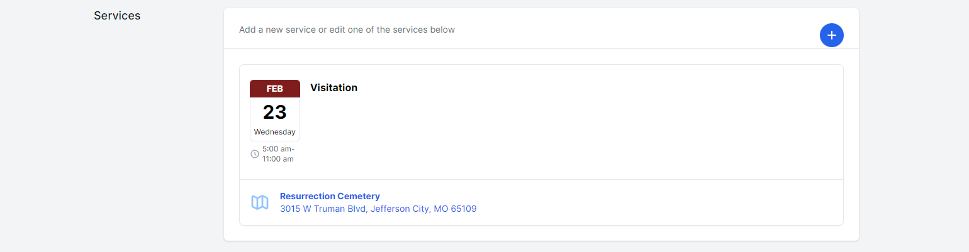Viewport: 969px width, 252px height.
Task: Select the red FEB calendar header
Action: (x=275, y=89)
